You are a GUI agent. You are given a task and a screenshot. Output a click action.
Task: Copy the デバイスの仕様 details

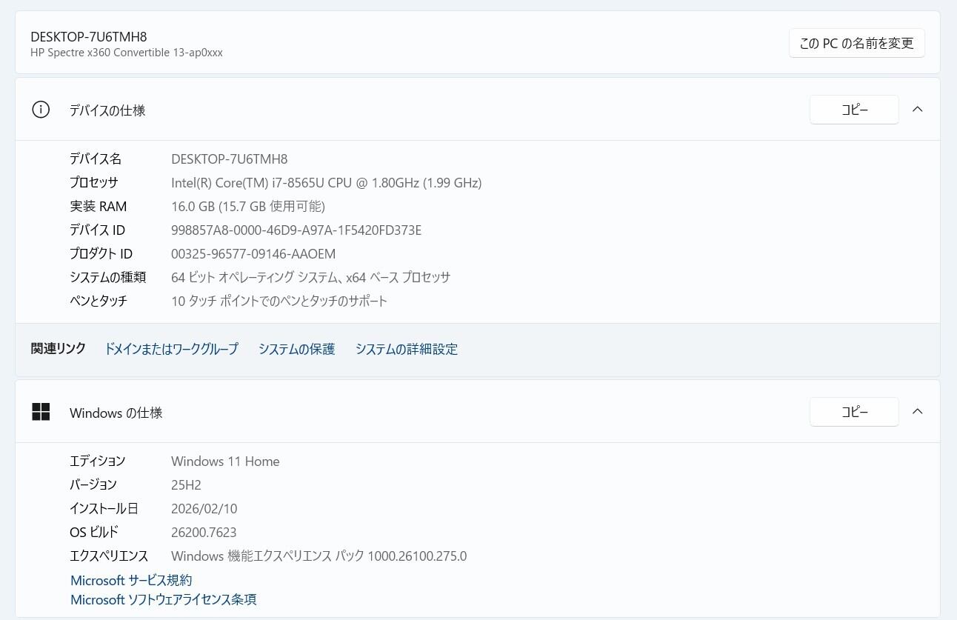click(854, 110)
